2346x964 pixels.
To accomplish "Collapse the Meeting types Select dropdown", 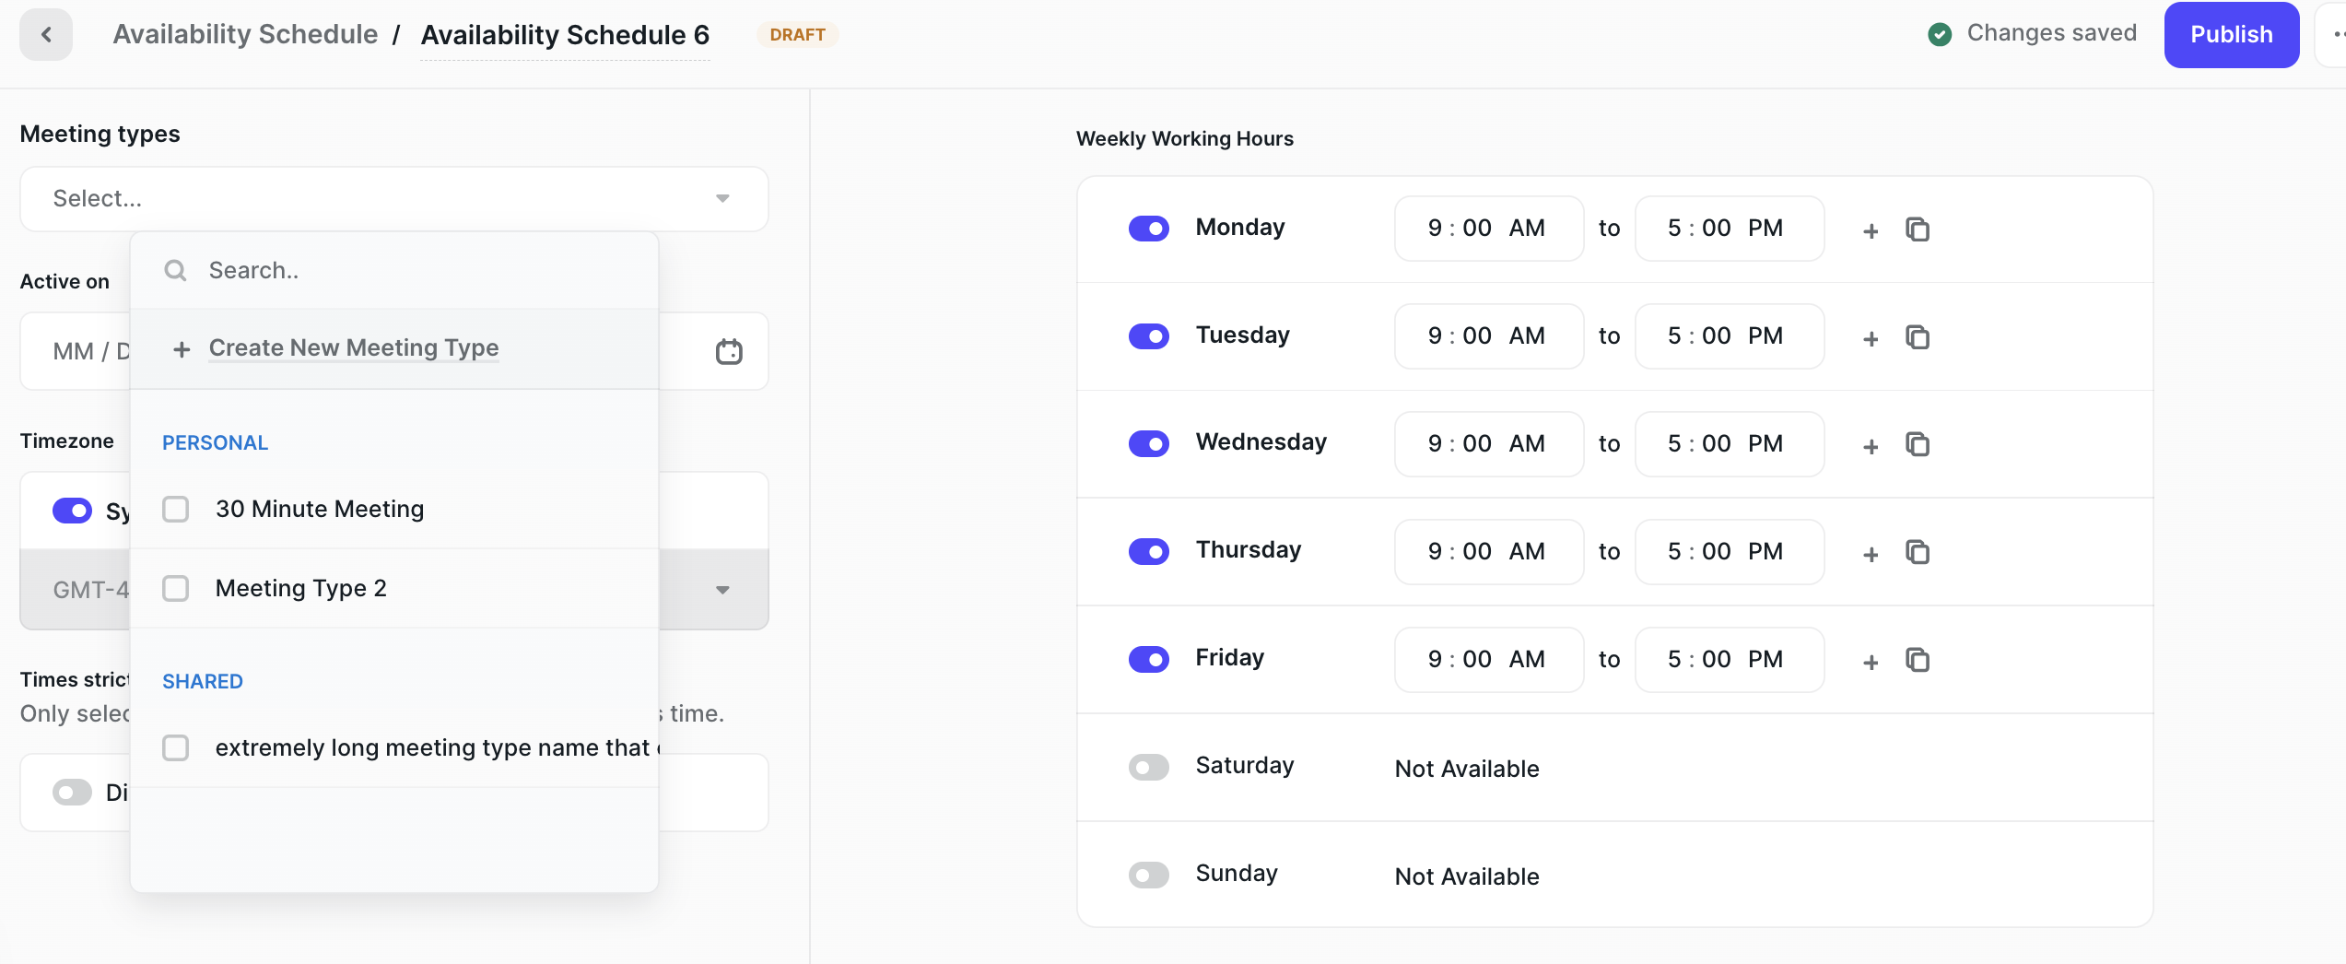I will pyautogui.click(x=722, y=199).
